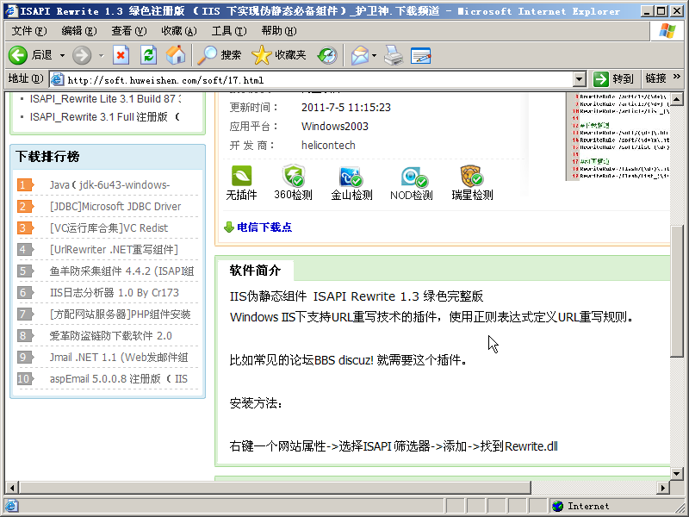
Task: Open the 帮助(H) menu
Action: click(278, 31)
